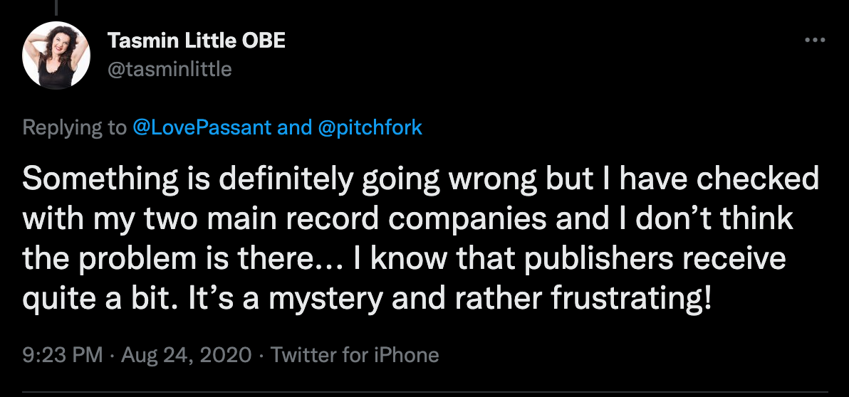The image size is (849, 397).
Task: Click the divider line below the timestamp
Action: click(x=425, y=392)
